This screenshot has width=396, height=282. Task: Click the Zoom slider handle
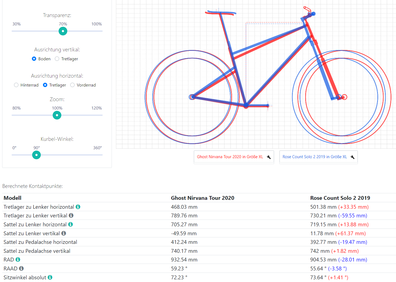pyautogui.click(x=57, y=115)
